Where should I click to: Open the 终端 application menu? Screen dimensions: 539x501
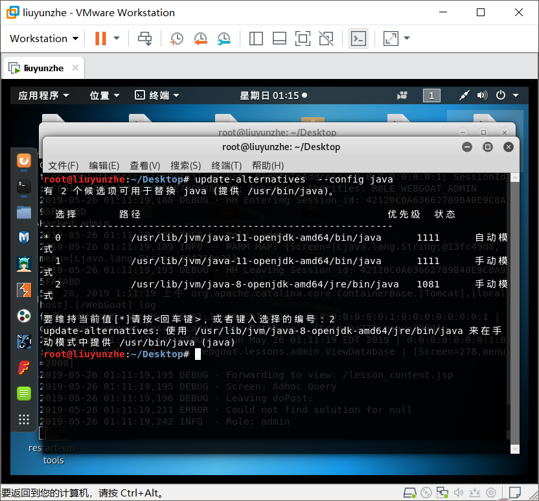(157, 95)
